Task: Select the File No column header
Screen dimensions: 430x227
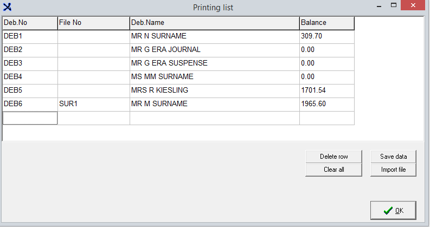Action: point(93,23)
